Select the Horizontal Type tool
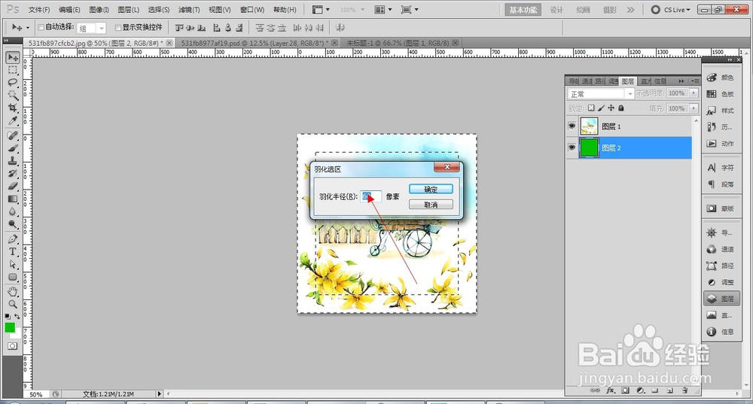 coord(13,251)
